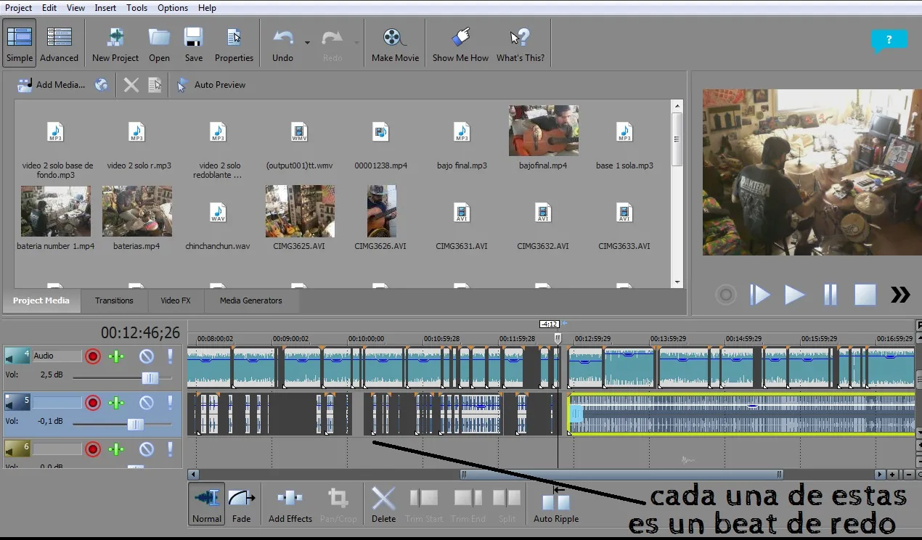The width and height of the screenshot is (922, 540).
Task: Click the Redo button
Action: tap(333, 43)
